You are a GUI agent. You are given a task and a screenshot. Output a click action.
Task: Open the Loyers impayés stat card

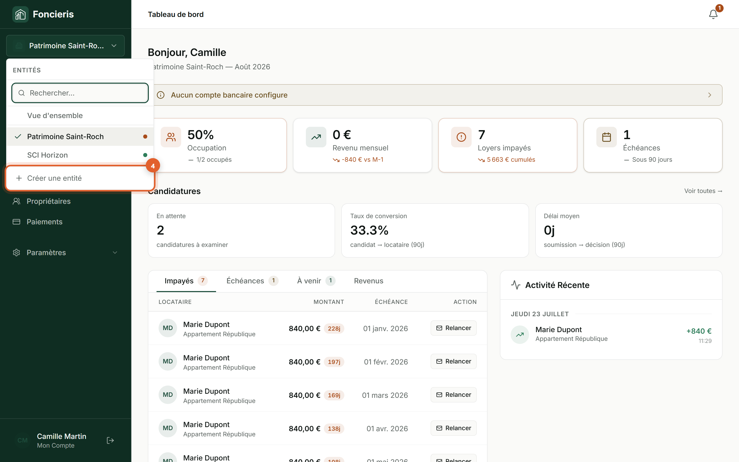coord(508,145)
